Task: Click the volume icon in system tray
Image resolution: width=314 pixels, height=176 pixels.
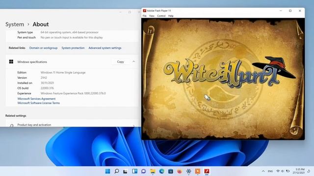Action: point(283,171)
